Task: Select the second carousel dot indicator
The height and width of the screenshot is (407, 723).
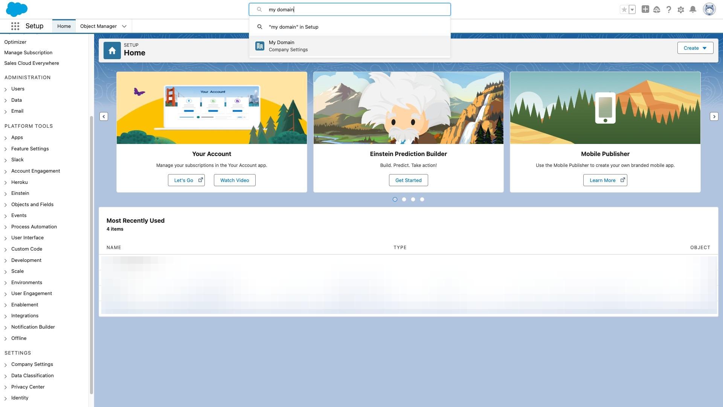Action: pos(404,199)
